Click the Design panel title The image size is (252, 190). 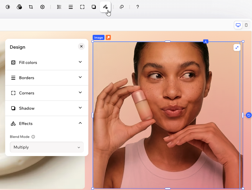[18, 47]
